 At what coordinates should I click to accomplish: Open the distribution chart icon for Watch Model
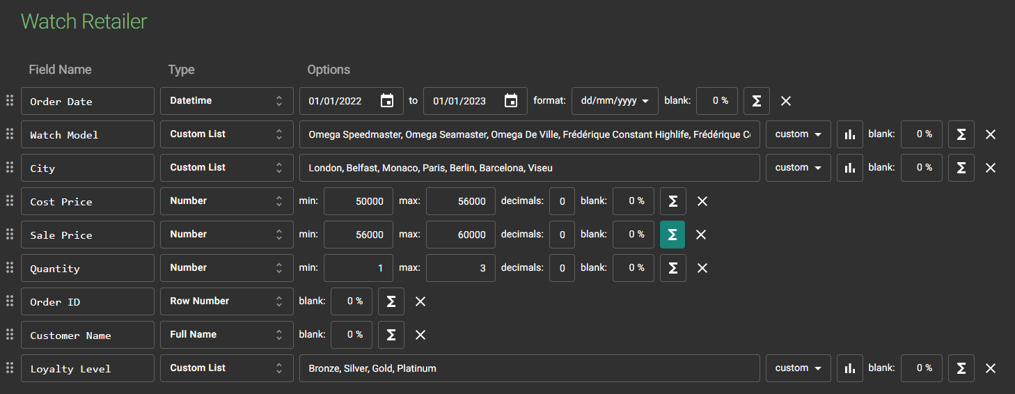[849, 134]
